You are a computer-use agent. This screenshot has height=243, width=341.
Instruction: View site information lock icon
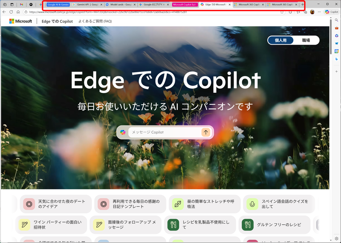[26, 12]
